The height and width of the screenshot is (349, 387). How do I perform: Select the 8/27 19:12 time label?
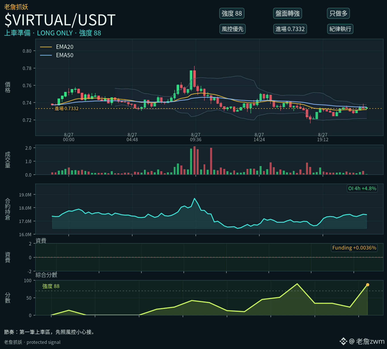coord(323,137)
